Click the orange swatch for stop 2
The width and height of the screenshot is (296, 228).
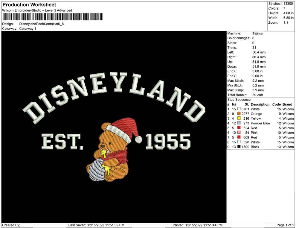[239, 113]
